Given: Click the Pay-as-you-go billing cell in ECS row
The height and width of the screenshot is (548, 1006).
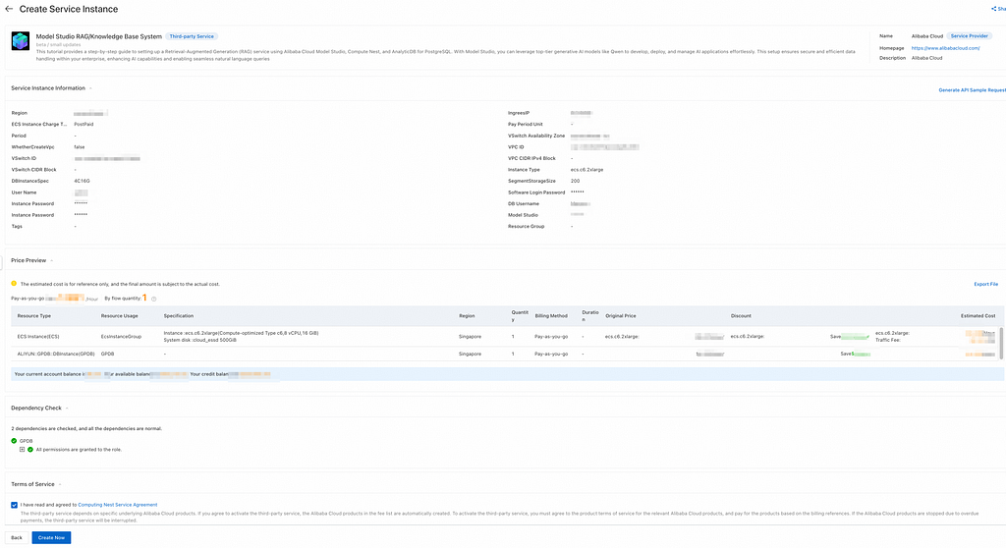Looking at the screenshot, I should tap(551, 336).
